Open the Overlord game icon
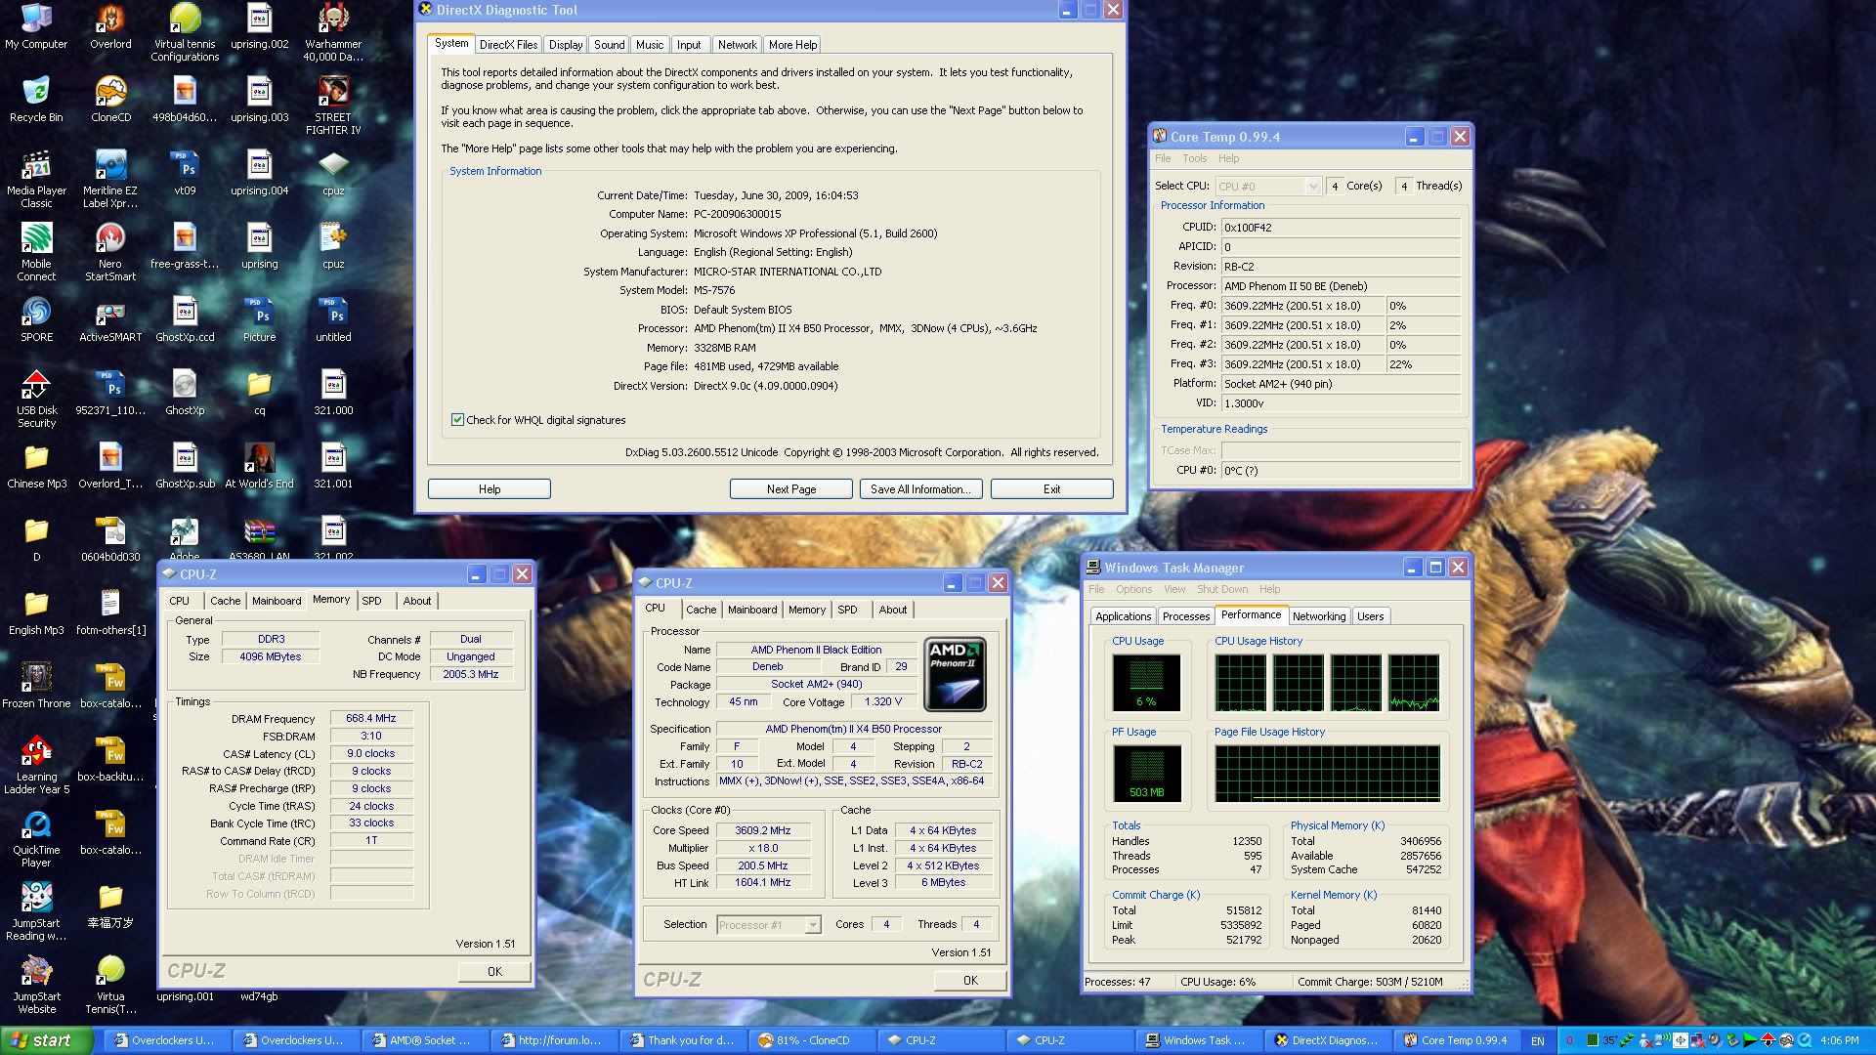The height and width of the screenshot is (1055, 1876). pyautogui.click(x=110, y=21)
